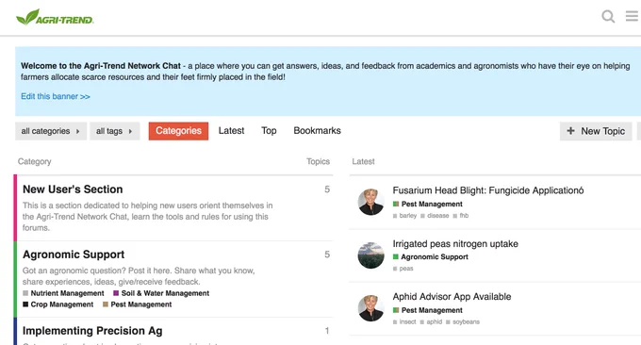Click the Edit this banner link

pos(56,96)
